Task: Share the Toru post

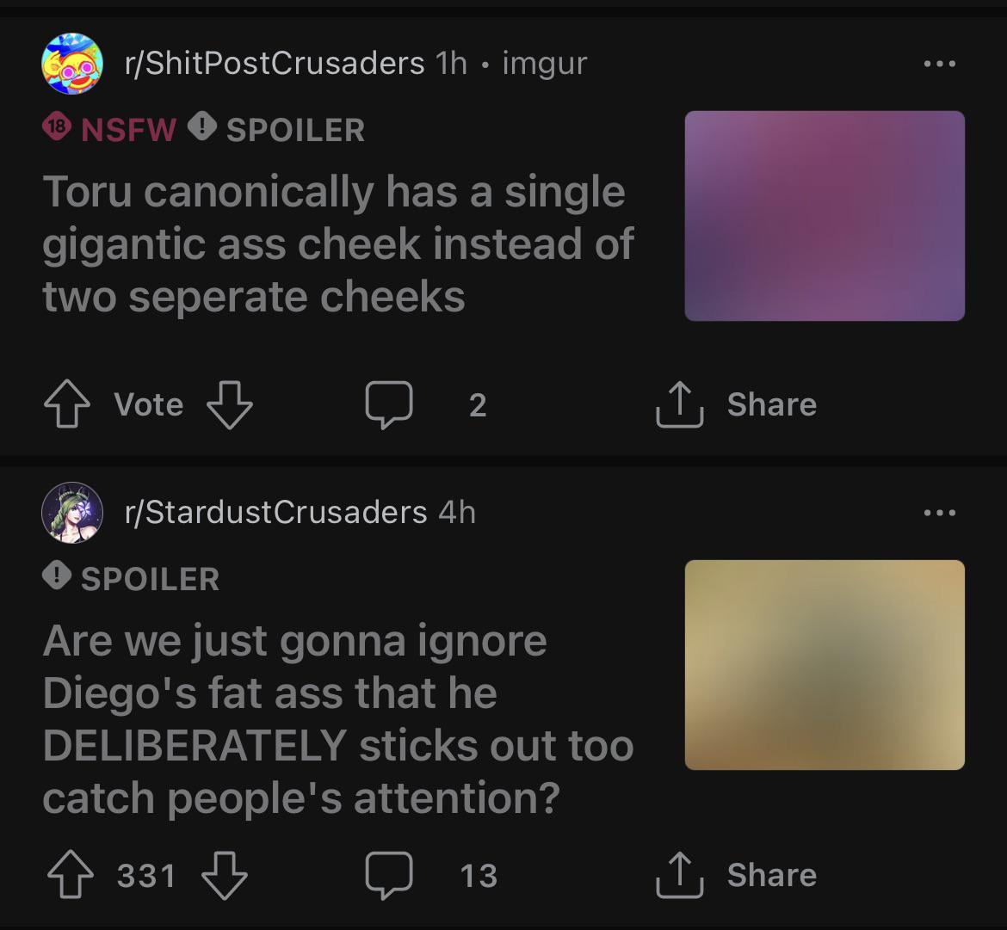Action: [742, 403]
